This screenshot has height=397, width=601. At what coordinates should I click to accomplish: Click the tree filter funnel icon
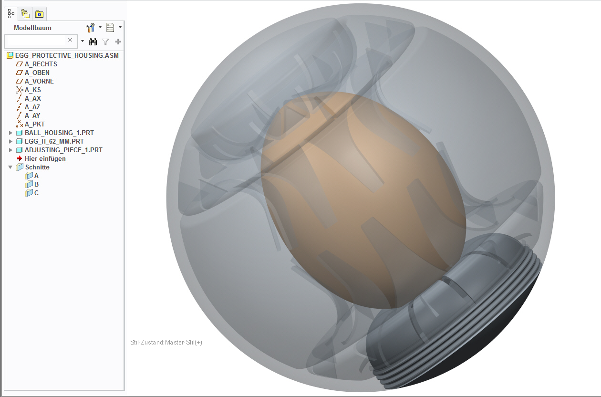(x=105, y=42)
